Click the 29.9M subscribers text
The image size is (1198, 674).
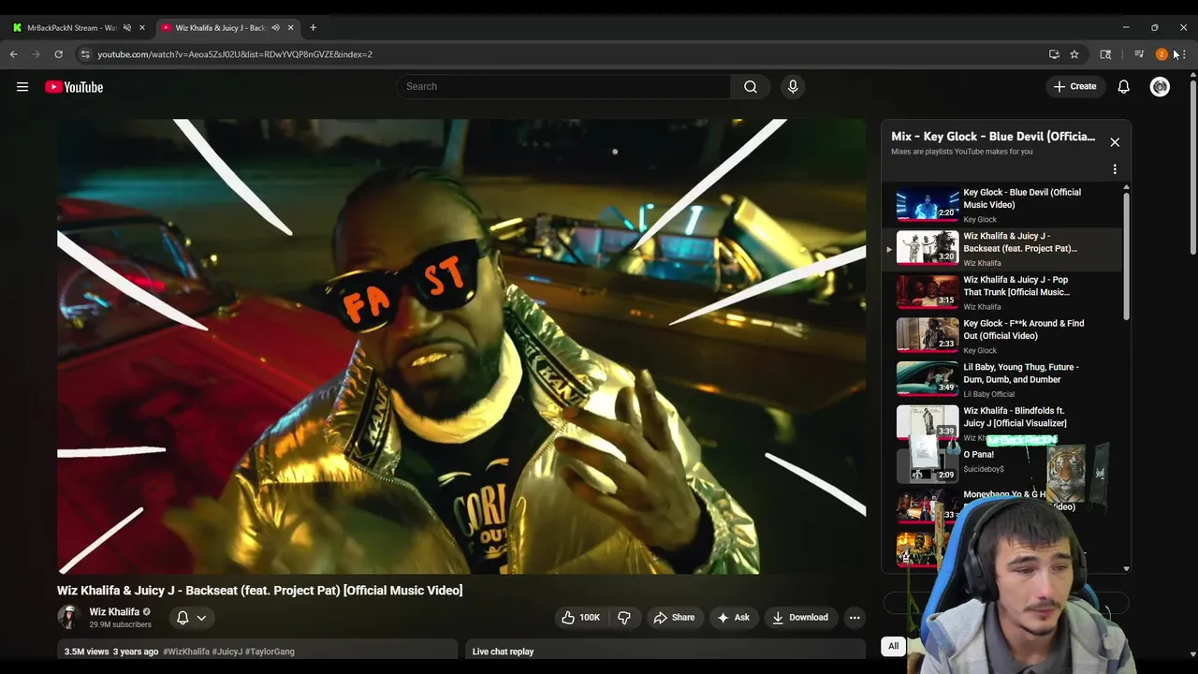point(120,624)
